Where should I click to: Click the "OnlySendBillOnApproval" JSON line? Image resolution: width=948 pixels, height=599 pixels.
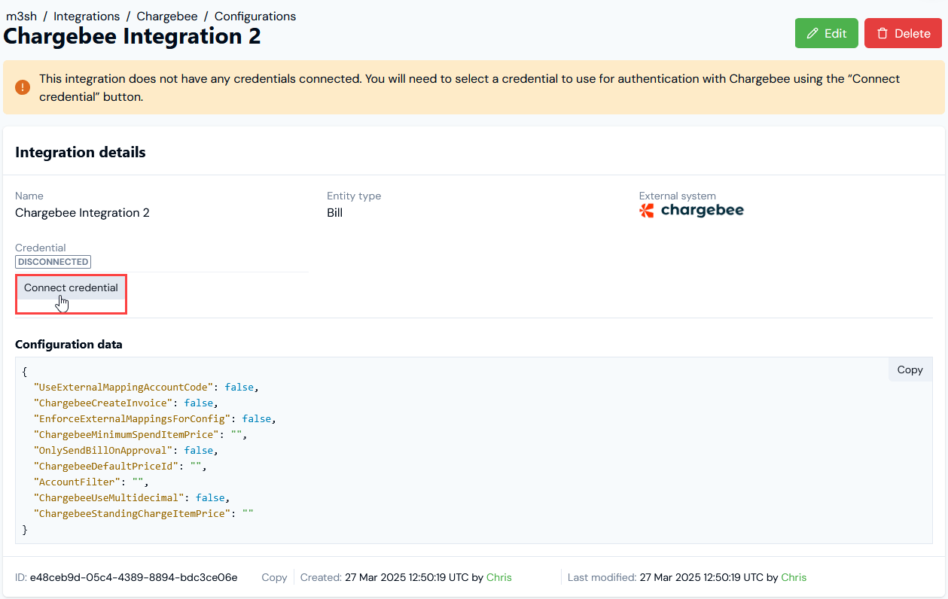click(126, 450)
